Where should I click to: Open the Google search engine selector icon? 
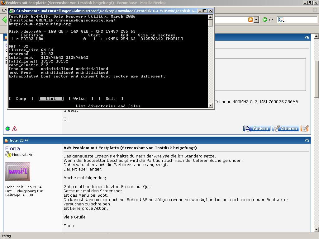click(x=281, y=20)
